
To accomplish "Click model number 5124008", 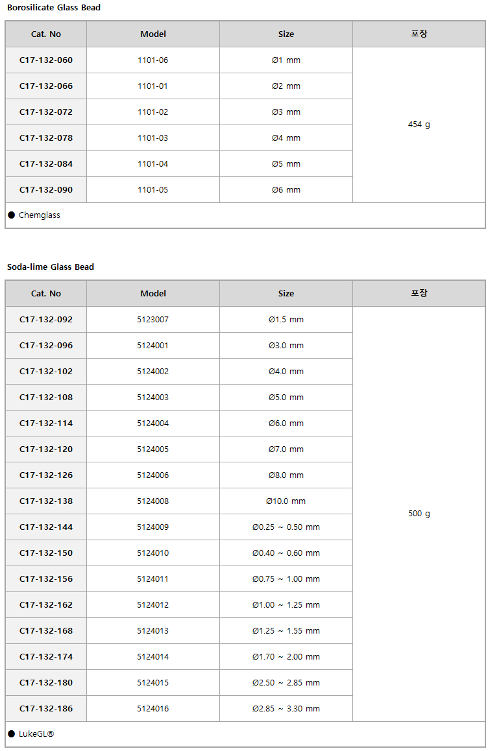I will (153, 501).
